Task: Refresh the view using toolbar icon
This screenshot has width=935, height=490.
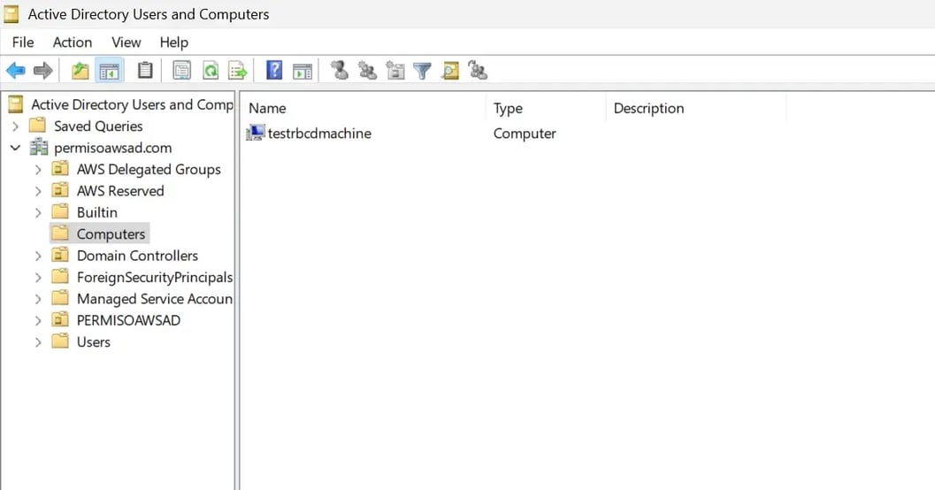Action: (210, 71)
